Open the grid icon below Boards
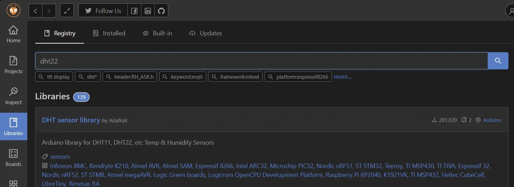 [x=13, y=184]
